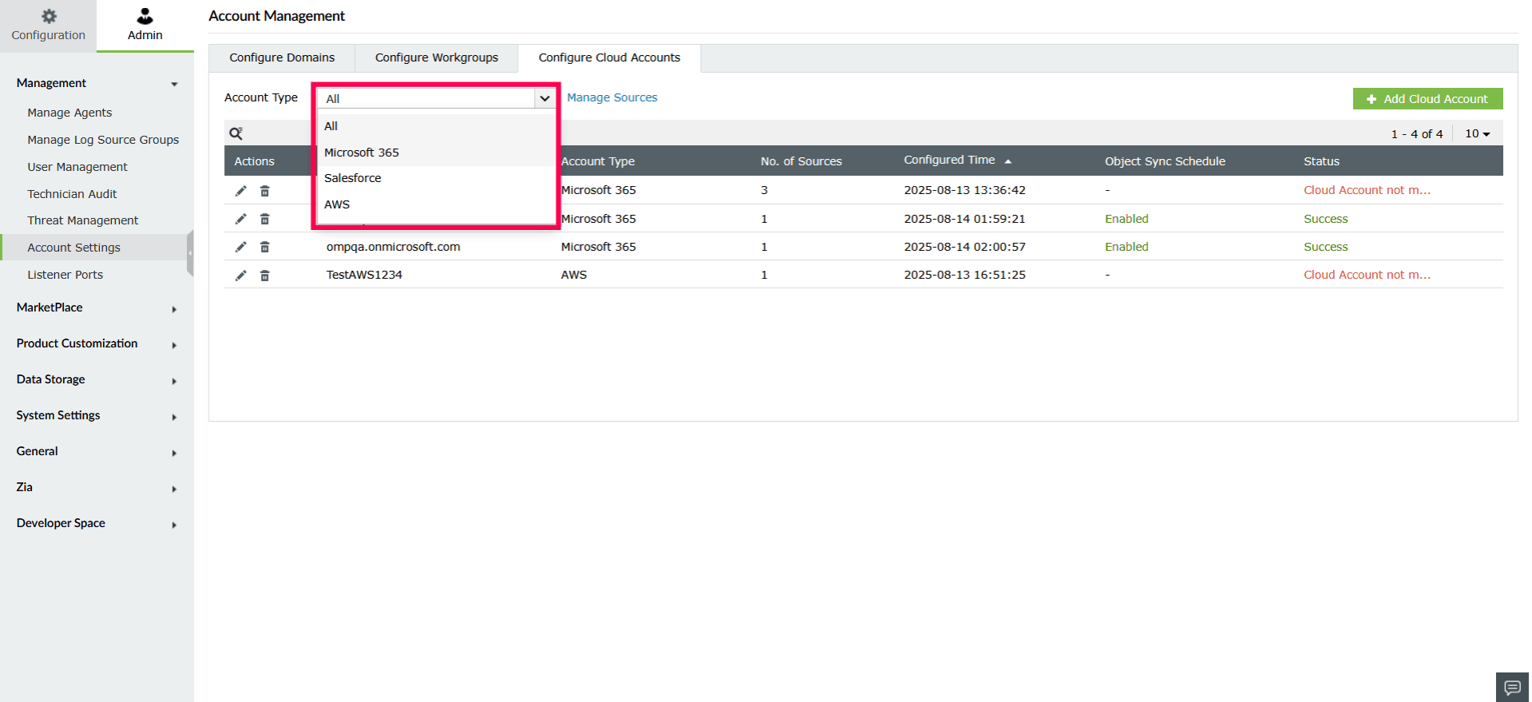Open Threat Management in sidebar
The width and height of the screenshot is (1532, 702).
[83, 220]
